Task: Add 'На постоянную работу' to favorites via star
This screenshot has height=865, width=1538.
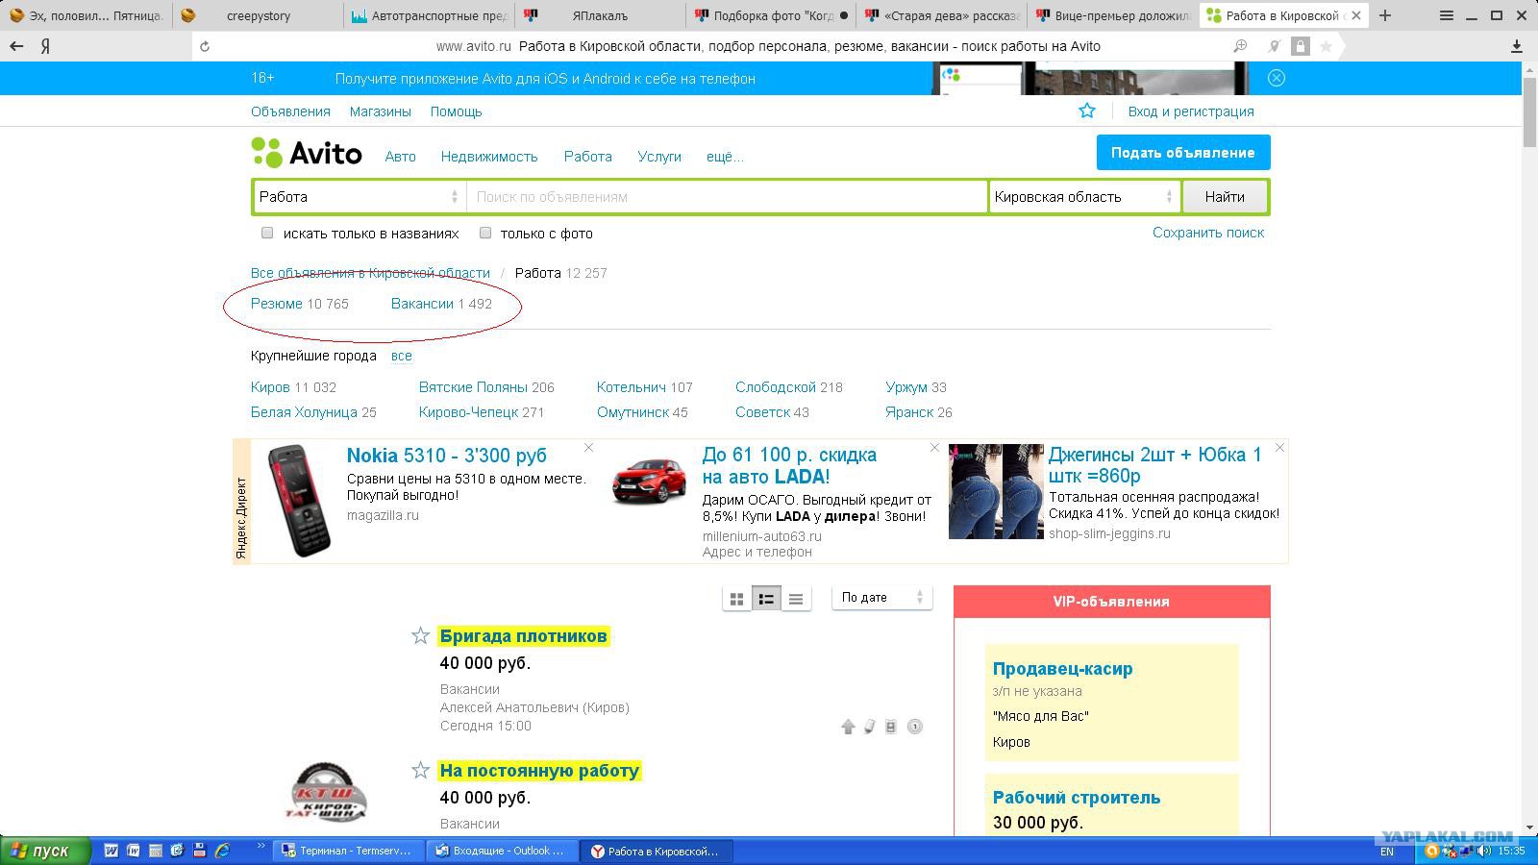Action: pos(420,770)
